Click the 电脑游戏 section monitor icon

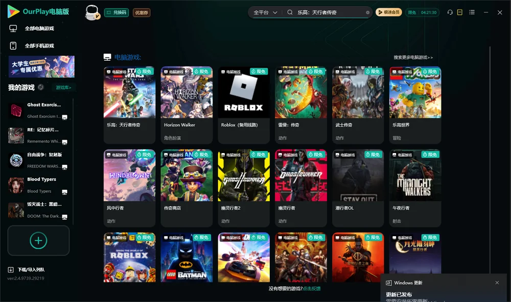107,57
